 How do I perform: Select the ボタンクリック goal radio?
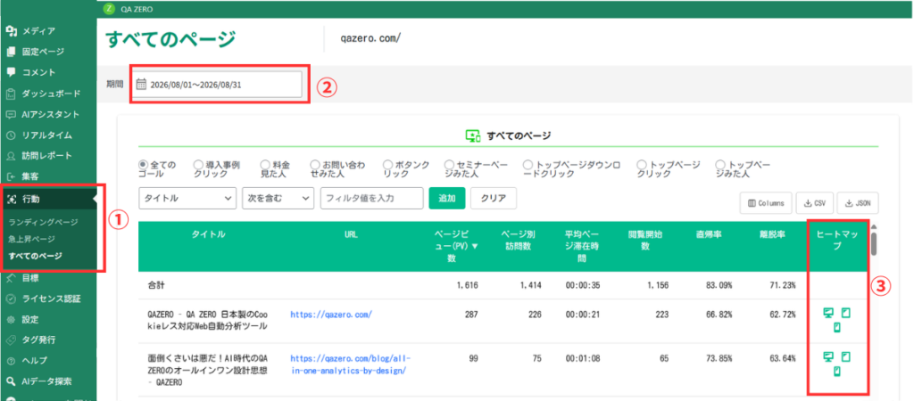[387, 165]
